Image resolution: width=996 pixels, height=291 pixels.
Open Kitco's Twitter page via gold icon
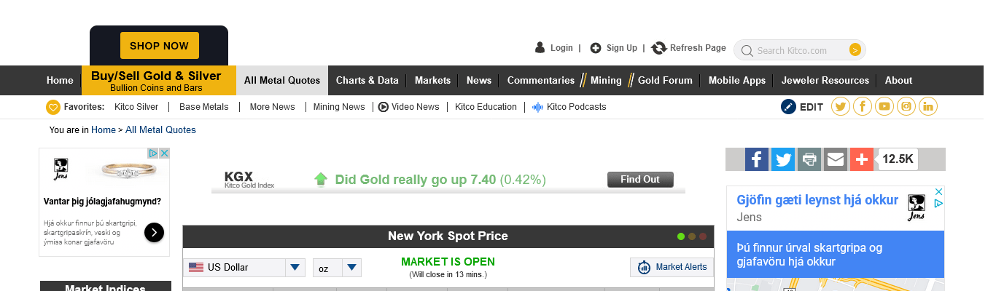(841, 107)
